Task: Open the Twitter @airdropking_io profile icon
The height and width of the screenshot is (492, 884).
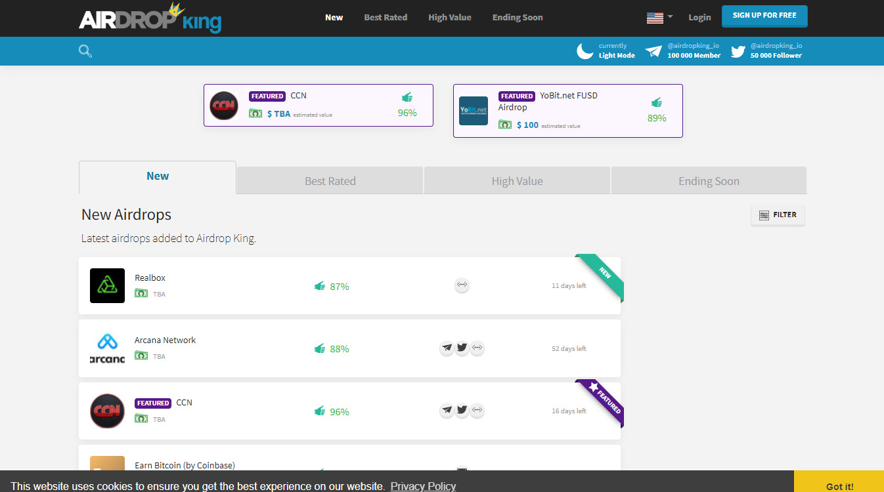Action: pyautogui.click(x=738, y=51)
